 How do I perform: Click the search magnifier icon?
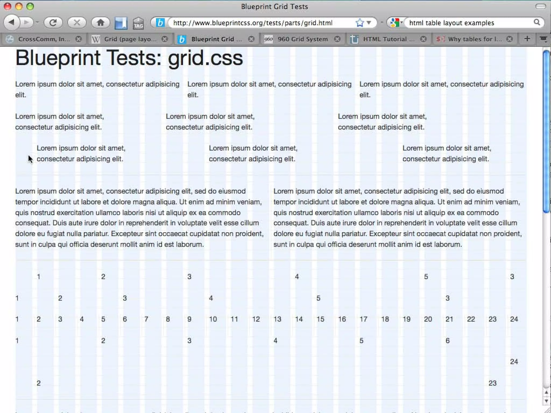pos(537,23)
